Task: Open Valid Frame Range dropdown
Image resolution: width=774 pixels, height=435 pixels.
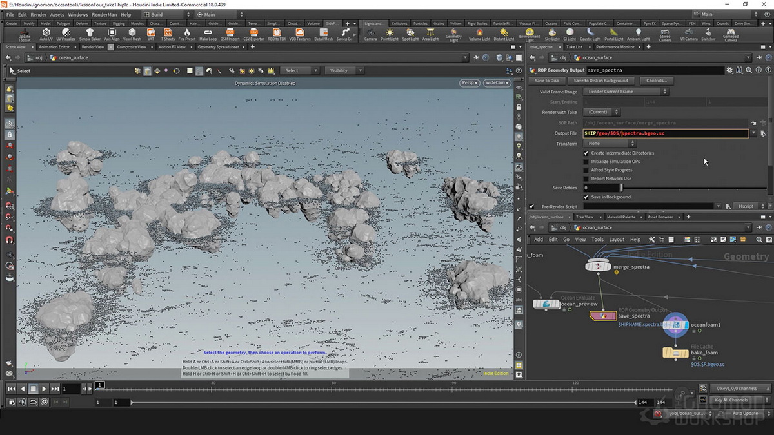Action: click(x=625, y=92)
